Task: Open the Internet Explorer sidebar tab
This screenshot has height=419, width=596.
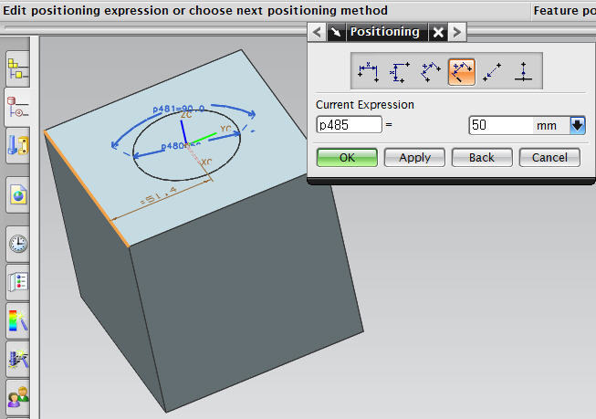Action: 18,194
